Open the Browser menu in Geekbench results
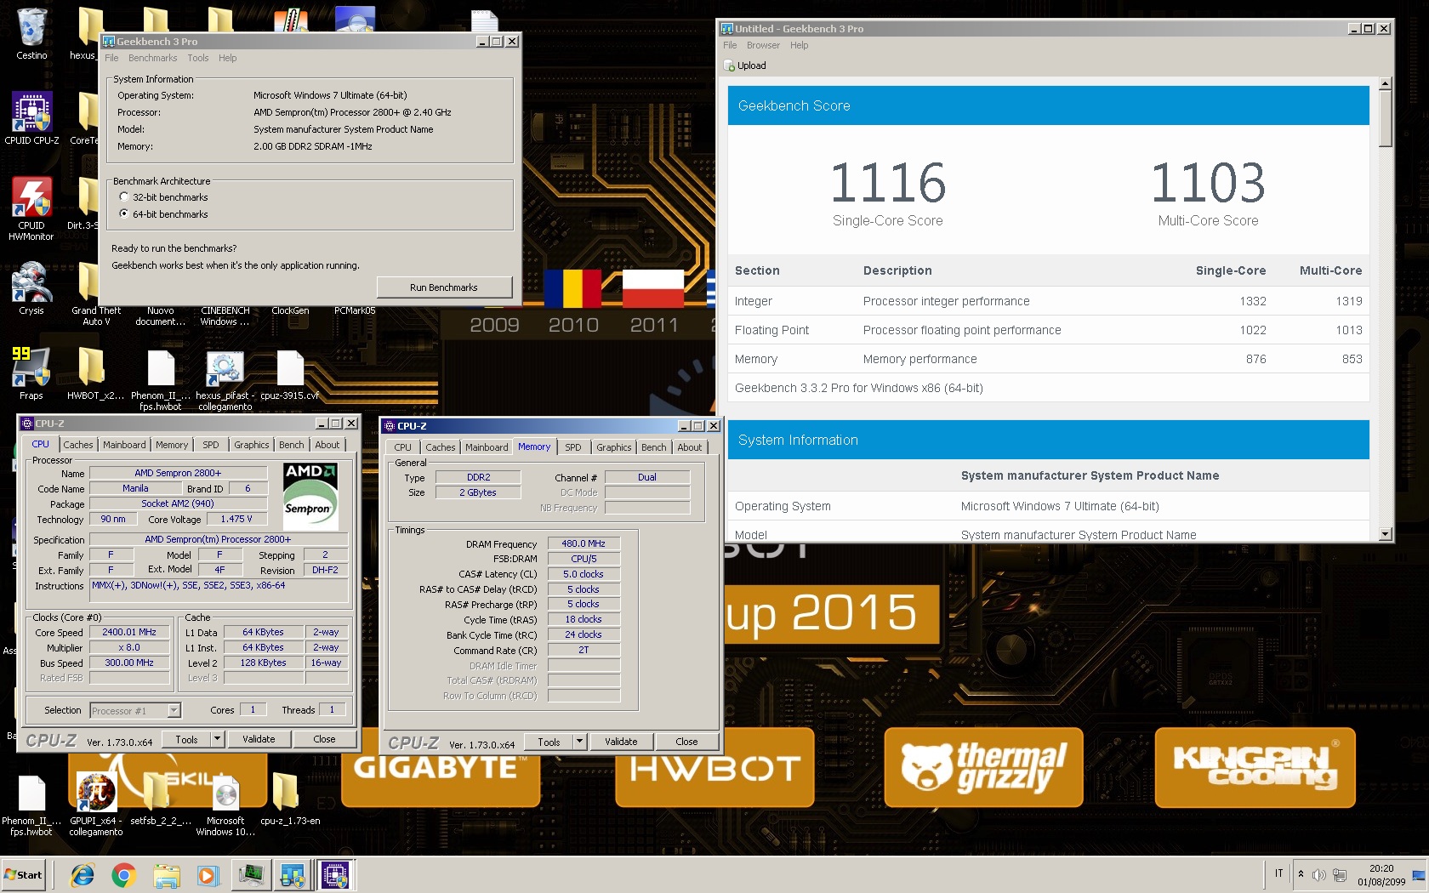Screen dimensions: 1429x893 coord(763,45)
